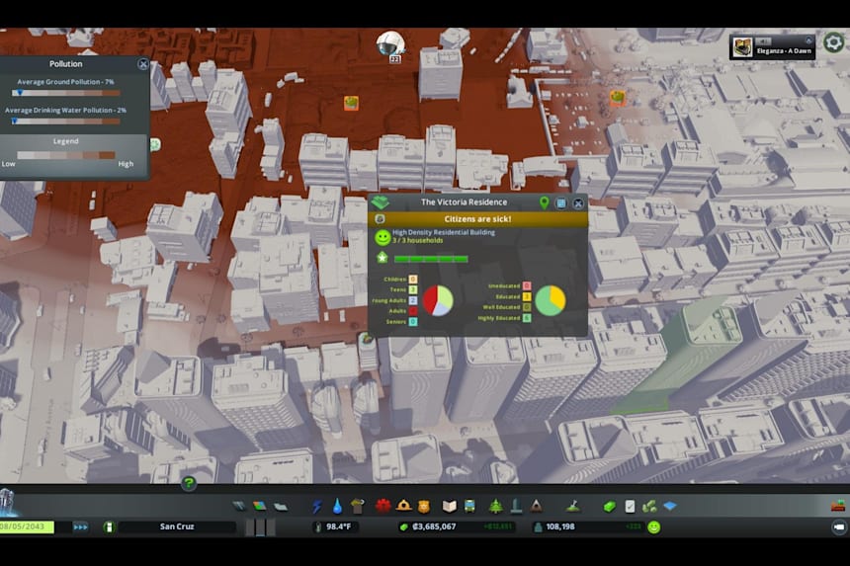
Task: Open the Zoning tool menu
Action: click(260, 507)
